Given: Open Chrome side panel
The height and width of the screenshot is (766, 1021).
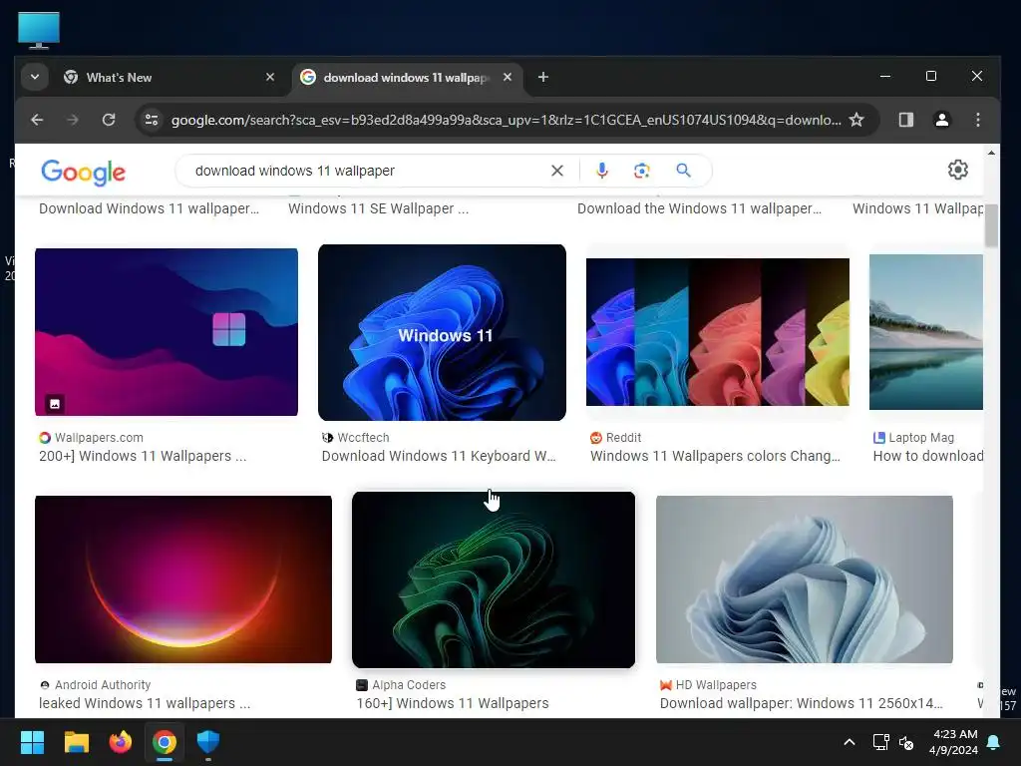Looking at the screenshot, I should (905, 120).
